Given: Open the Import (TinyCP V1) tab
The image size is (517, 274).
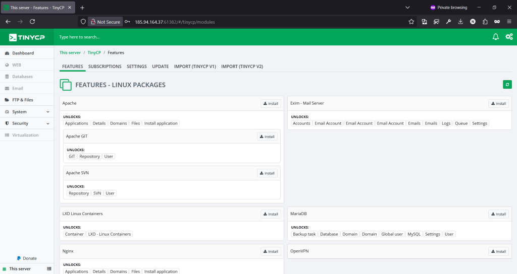Looking at the screenshot, I should [x=195, y=66].
